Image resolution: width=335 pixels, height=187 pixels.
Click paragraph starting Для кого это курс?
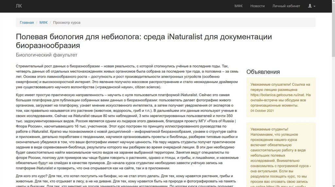(x=126, y=181)
